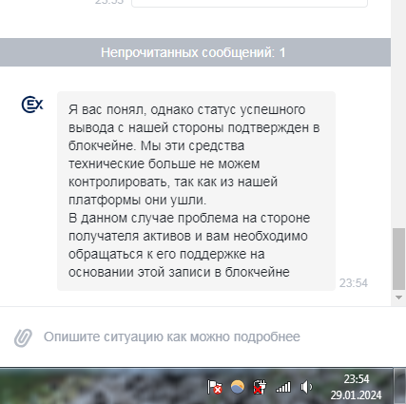Click the taskbar date 29.01.2024
This screenshot has height=404, width=406.
356,395
